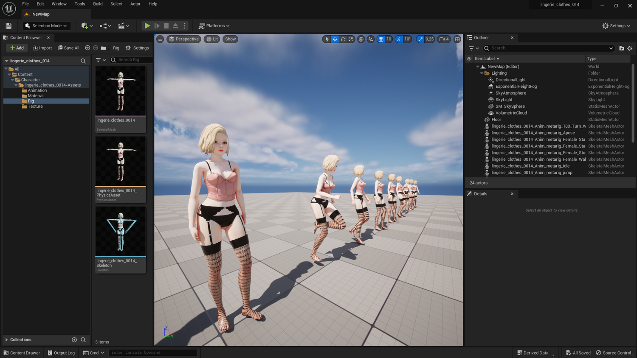Open the Cinematics clapperboard icon menu
This screenshot has width=637, height=358.
click(124, 26)
